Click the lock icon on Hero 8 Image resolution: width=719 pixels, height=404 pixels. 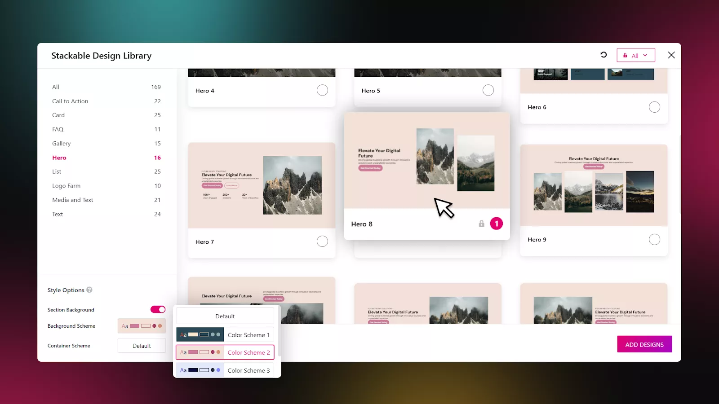pos(481,224)
